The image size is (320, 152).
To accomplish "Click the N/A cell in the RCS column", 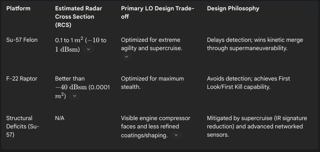I will coord(60,118).
